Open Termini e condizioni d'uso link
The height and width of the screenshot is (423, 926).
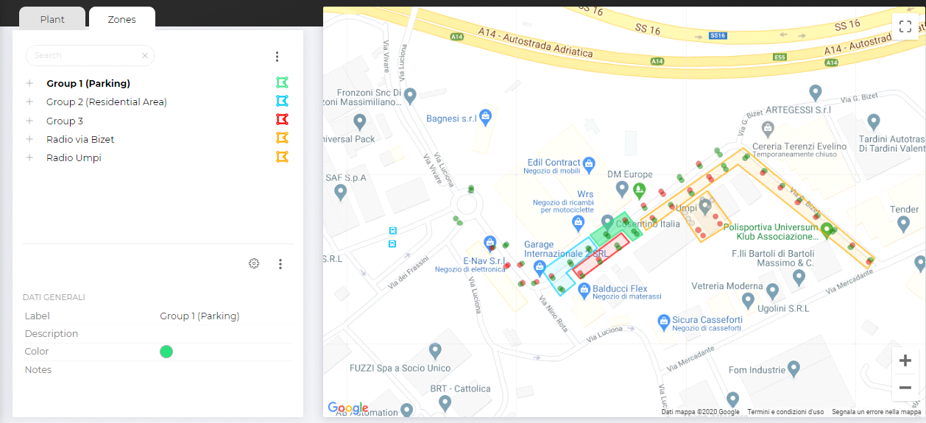point(785,412)
